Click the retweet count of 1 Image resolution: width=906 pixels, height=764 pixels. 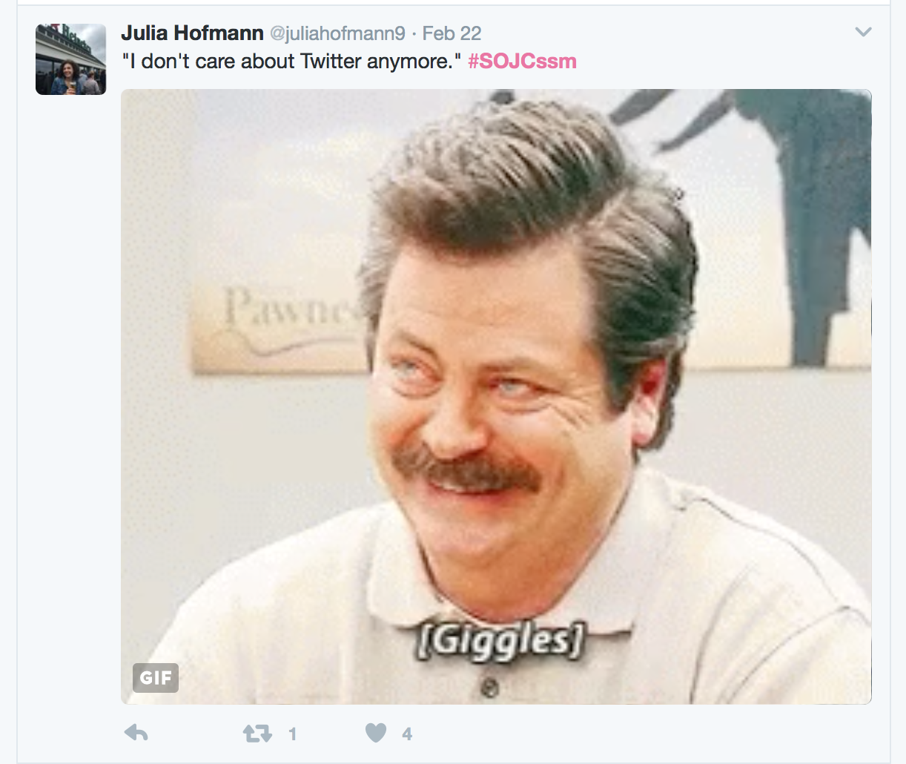pos(292,734)
